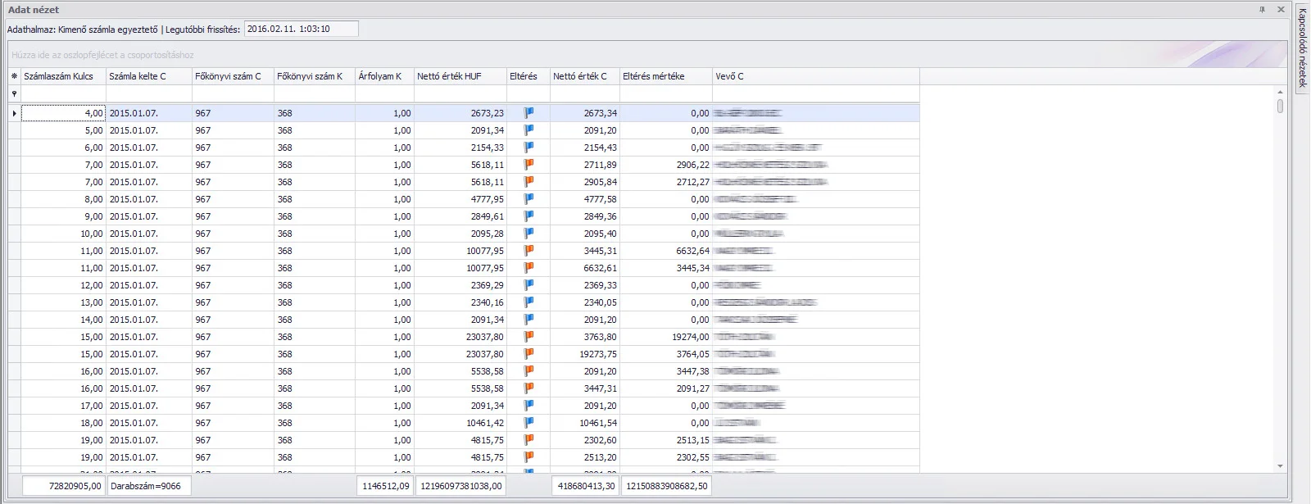Click the filter cell under Számla kelte C

click(149, 94)
